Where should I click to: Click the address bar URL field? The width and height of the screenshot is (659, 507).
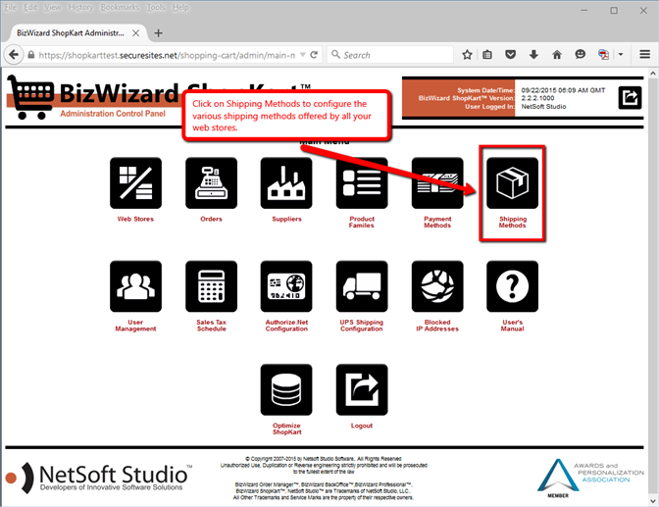click(x=167, y=55)
